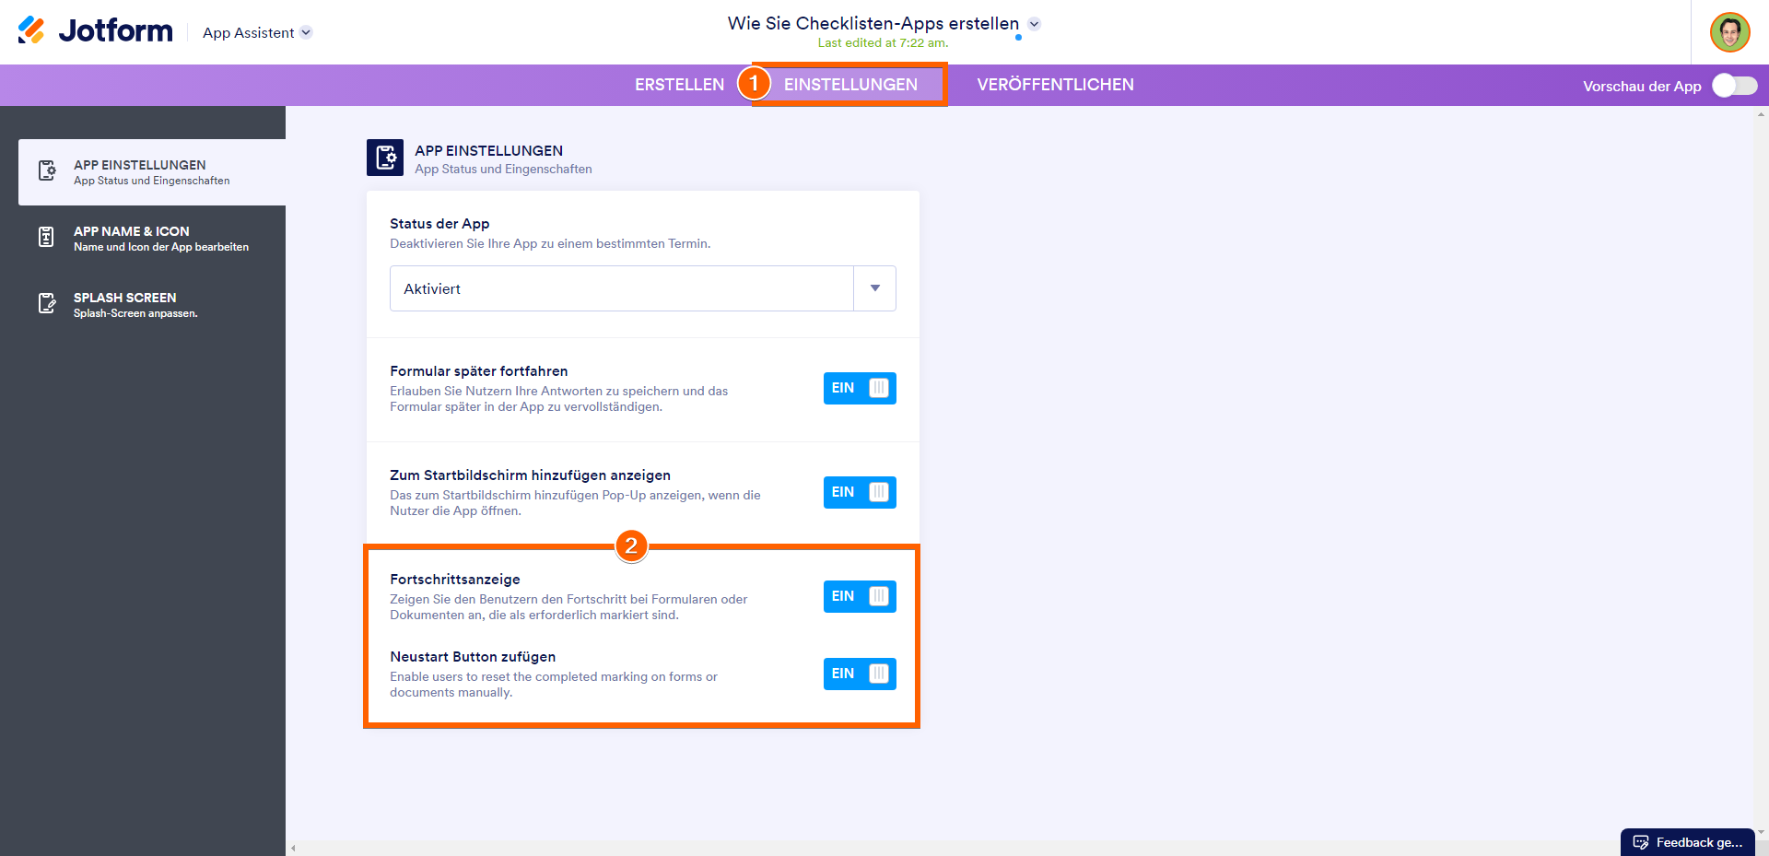This screenshot has height=856, width=1769.
Task: Click the Splash Screen sidebar icon
Action: [x=47, y=304]
